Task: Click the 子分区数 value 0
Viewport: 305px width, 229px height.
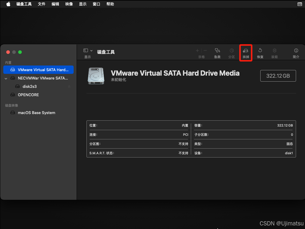Action: 292,135
